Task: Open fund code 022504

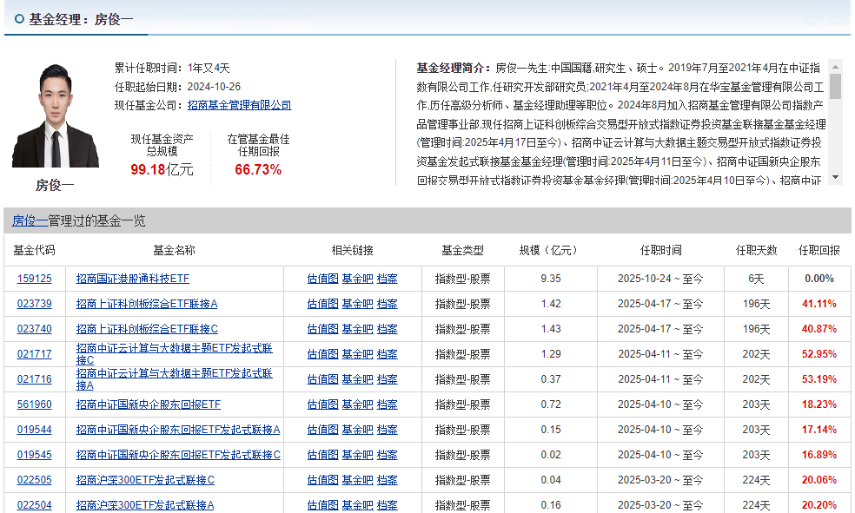Action: click(x=35, y=505)
